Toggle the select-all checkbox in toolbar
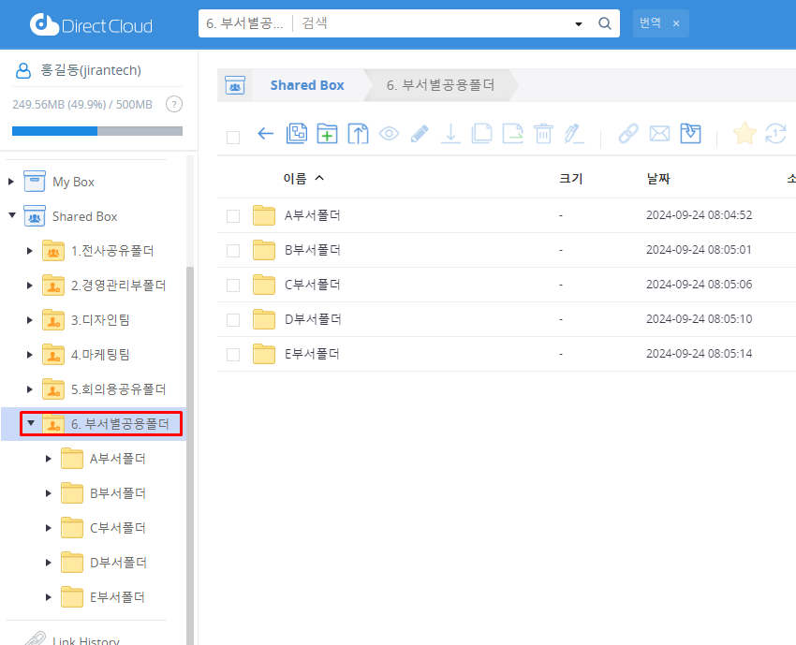 233,138
